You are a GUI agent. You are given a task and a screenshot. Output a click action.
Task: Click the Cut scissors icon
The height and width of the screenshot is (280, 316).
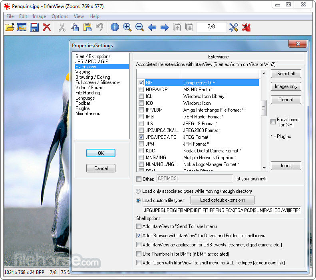(62, 27)
